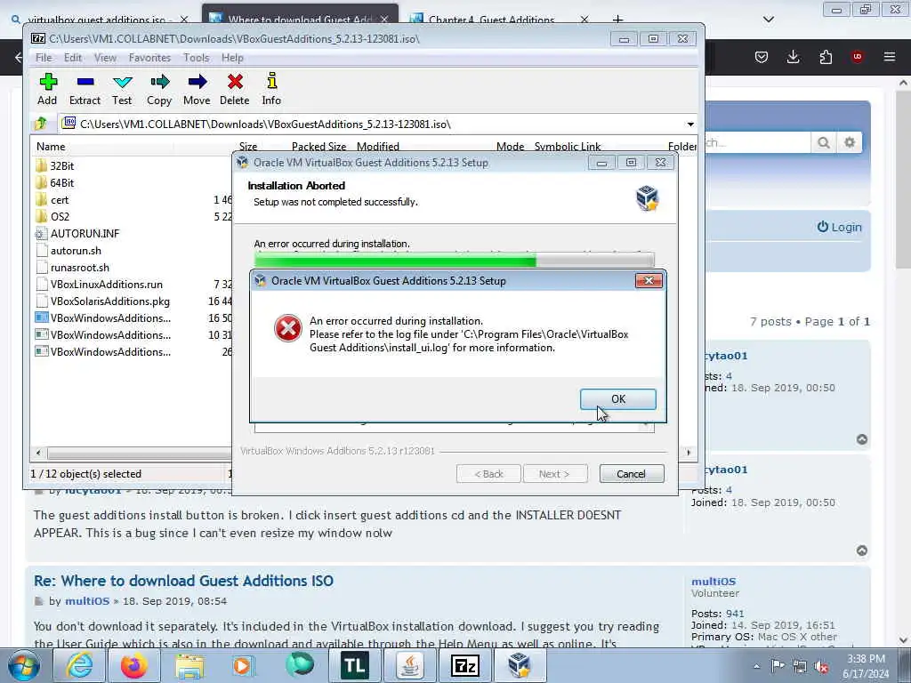
Task: Open the forum advanced search gear icon
Action: (850, 142)
